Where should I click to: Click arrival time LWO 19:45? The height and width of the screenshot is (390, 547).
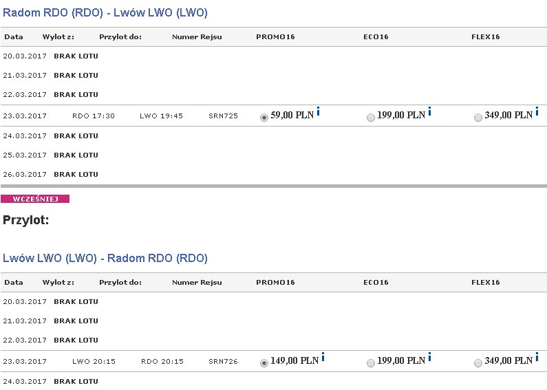pos(161,116)
